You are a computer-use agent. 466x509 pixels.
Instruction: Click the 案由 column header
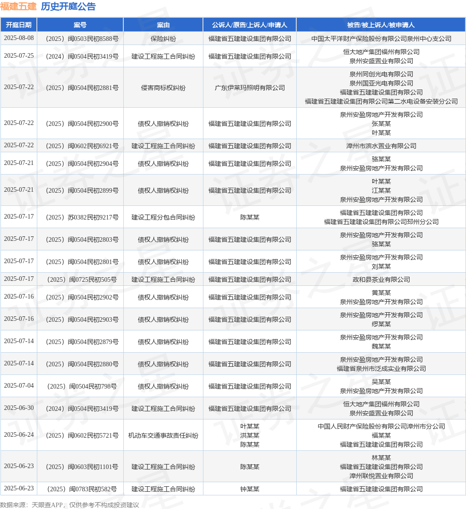pos(163,25)
